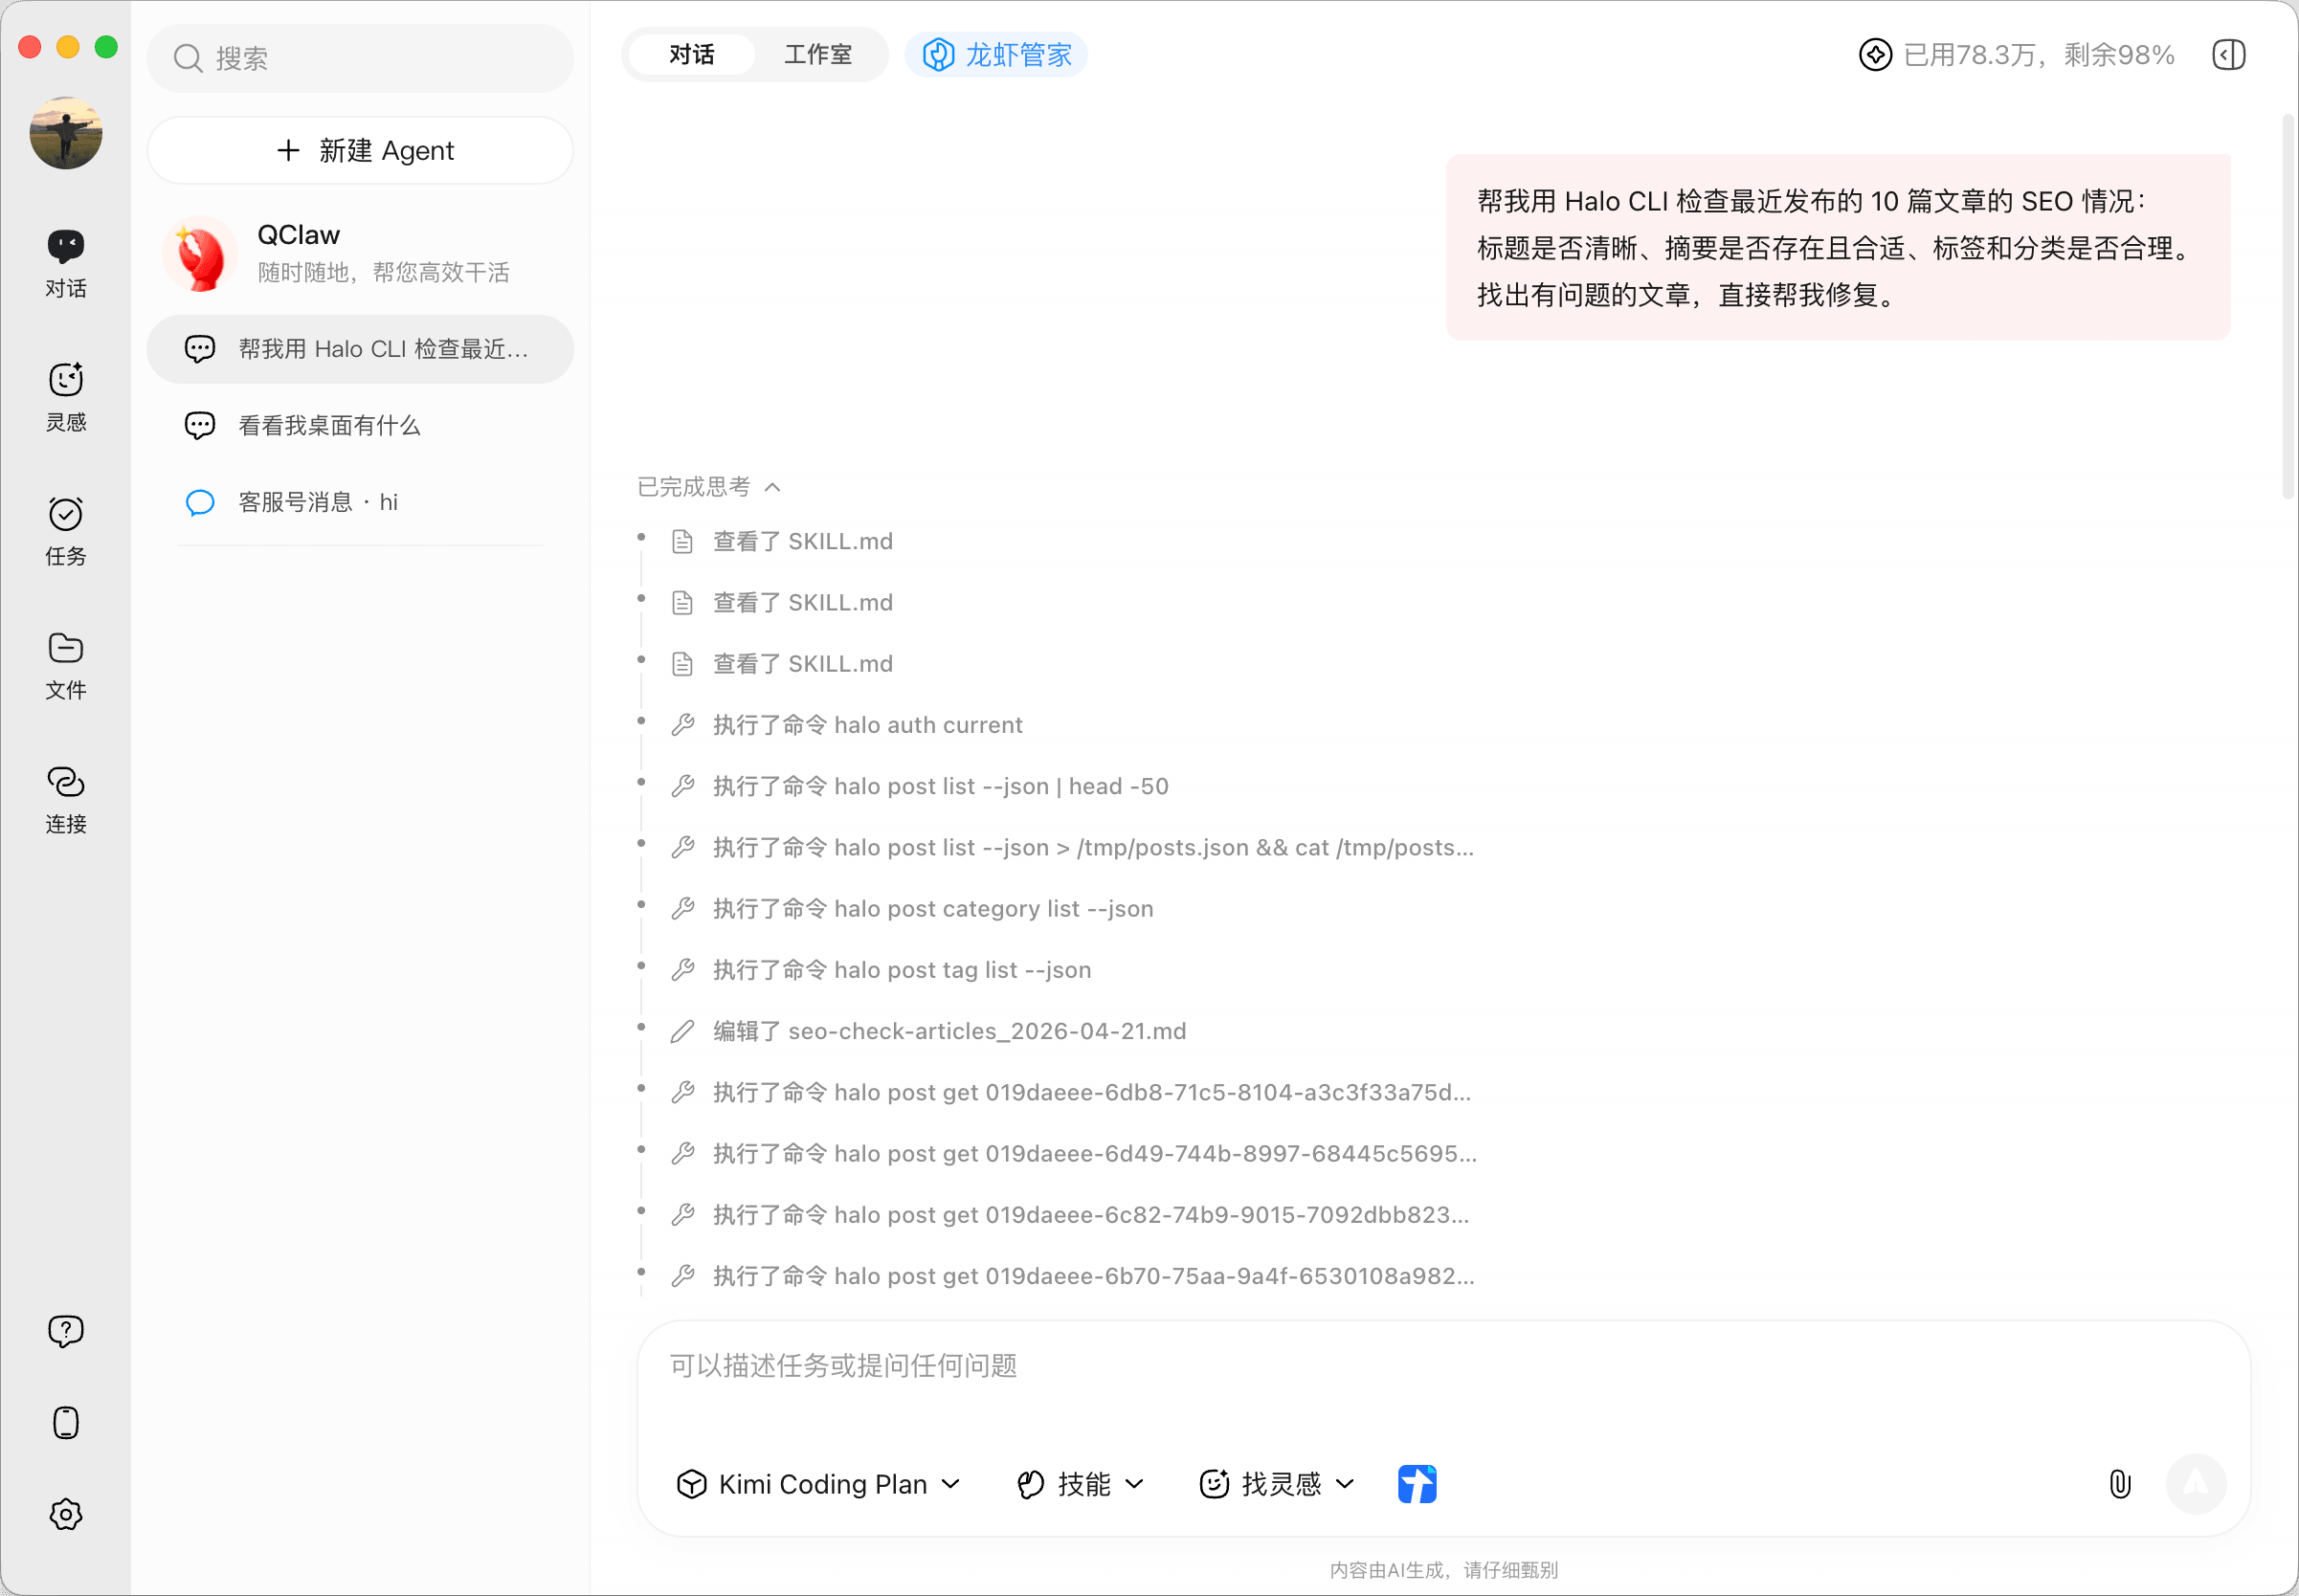Open the Kimi Coding Plan dropdown

pos(818,1484)
